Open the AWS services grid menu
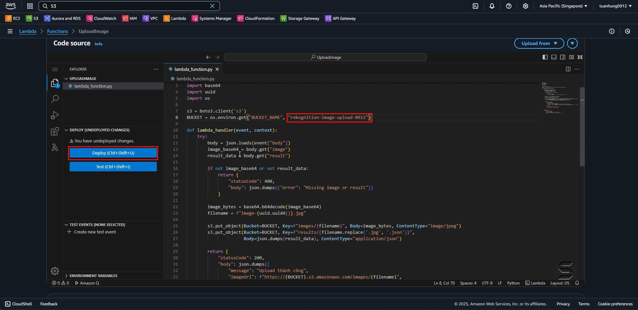Screen dimensions: 638x310 click(30, 6)
